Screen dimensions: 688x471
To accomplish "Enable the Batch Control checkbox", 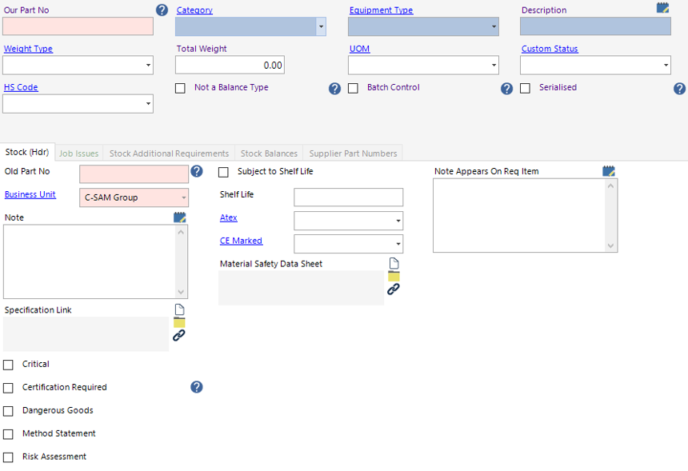I will tap(353, 88).
